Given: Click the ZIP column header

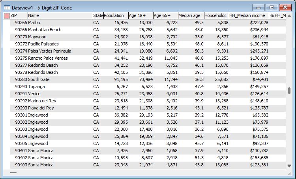Looking at the screenshot, I should 19,15.
